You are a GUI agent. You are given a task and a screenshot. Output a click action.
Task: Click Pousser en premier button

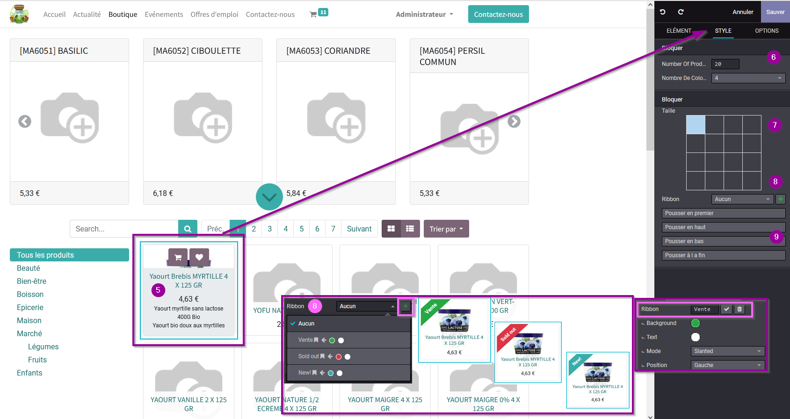tap(724, 213)
